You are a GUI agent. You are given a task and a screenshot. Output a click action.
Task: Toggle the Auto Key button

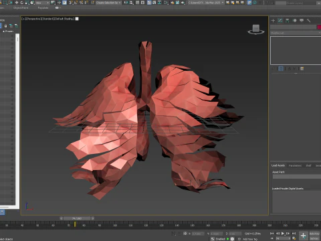314,234
